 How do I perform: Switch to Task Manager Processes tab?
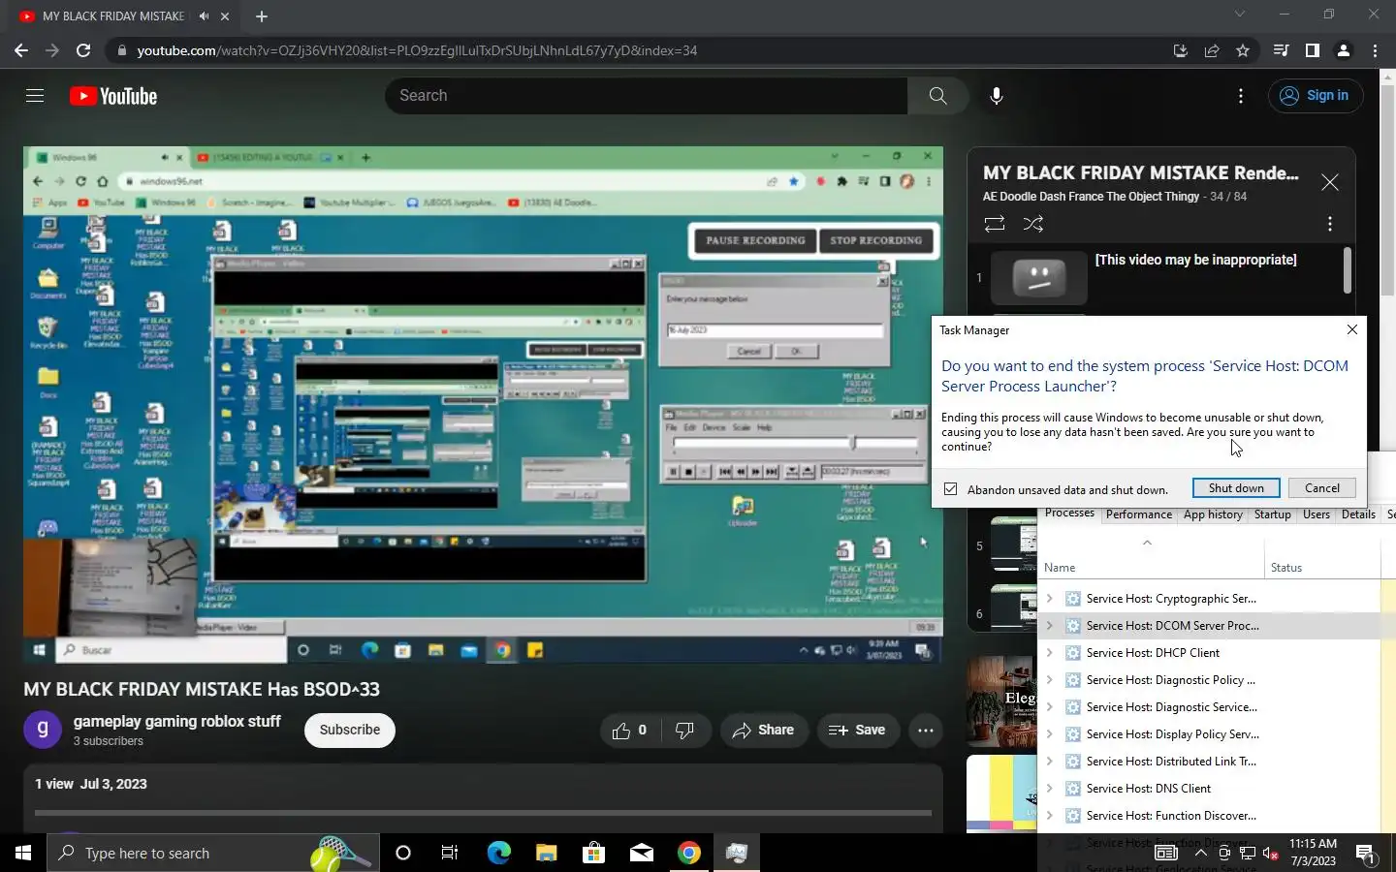click(1069, 514)
